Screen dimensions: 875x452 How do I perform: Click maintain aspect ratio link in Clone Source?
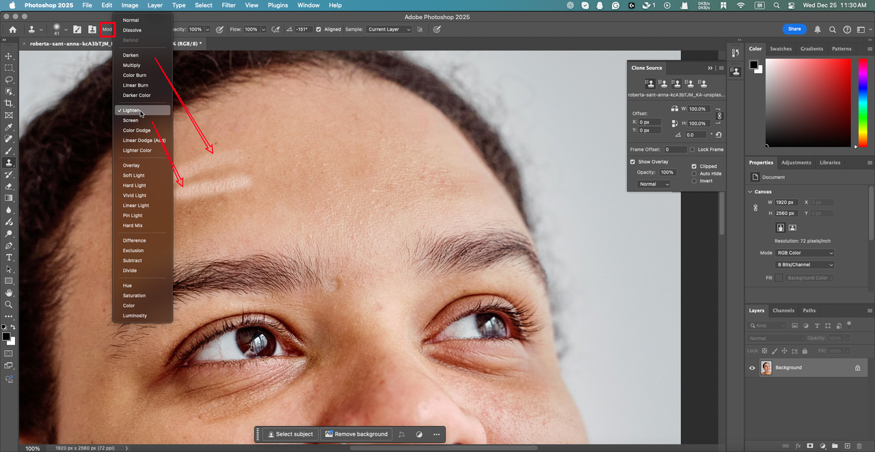pyautogui.click(x=718, y=116)
